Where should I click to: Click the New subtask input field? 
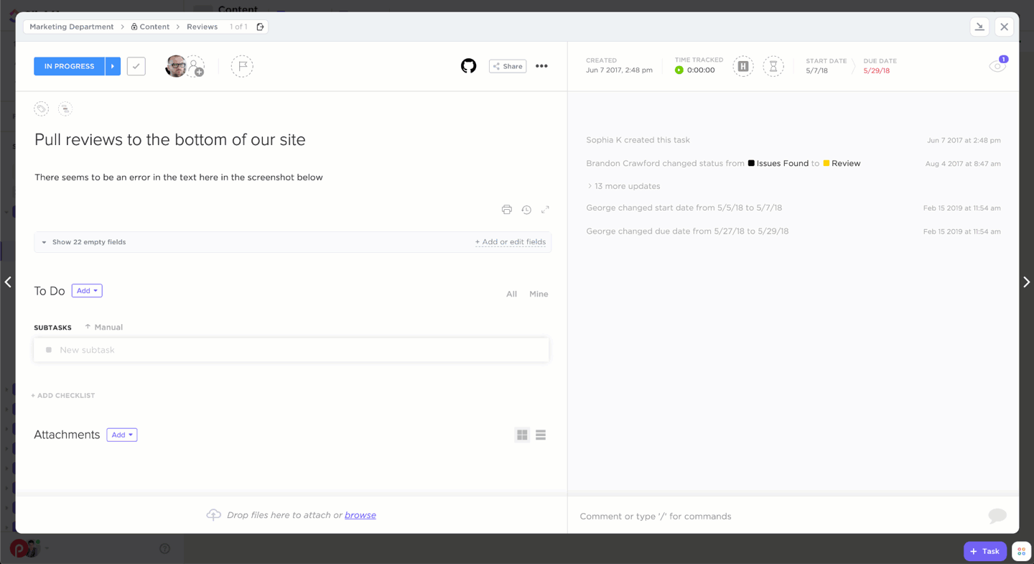(291, 350)
